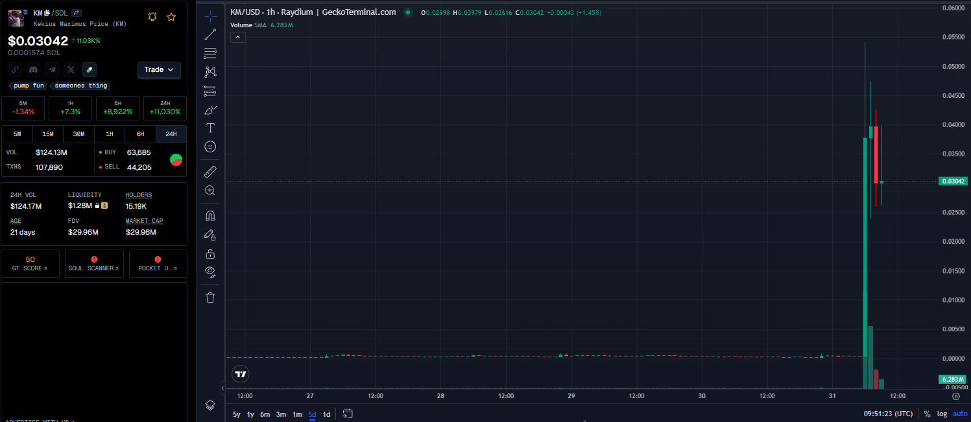Remove all drawings with trash icon
This screenshot has height=422, width=971.
pos(210,297)
